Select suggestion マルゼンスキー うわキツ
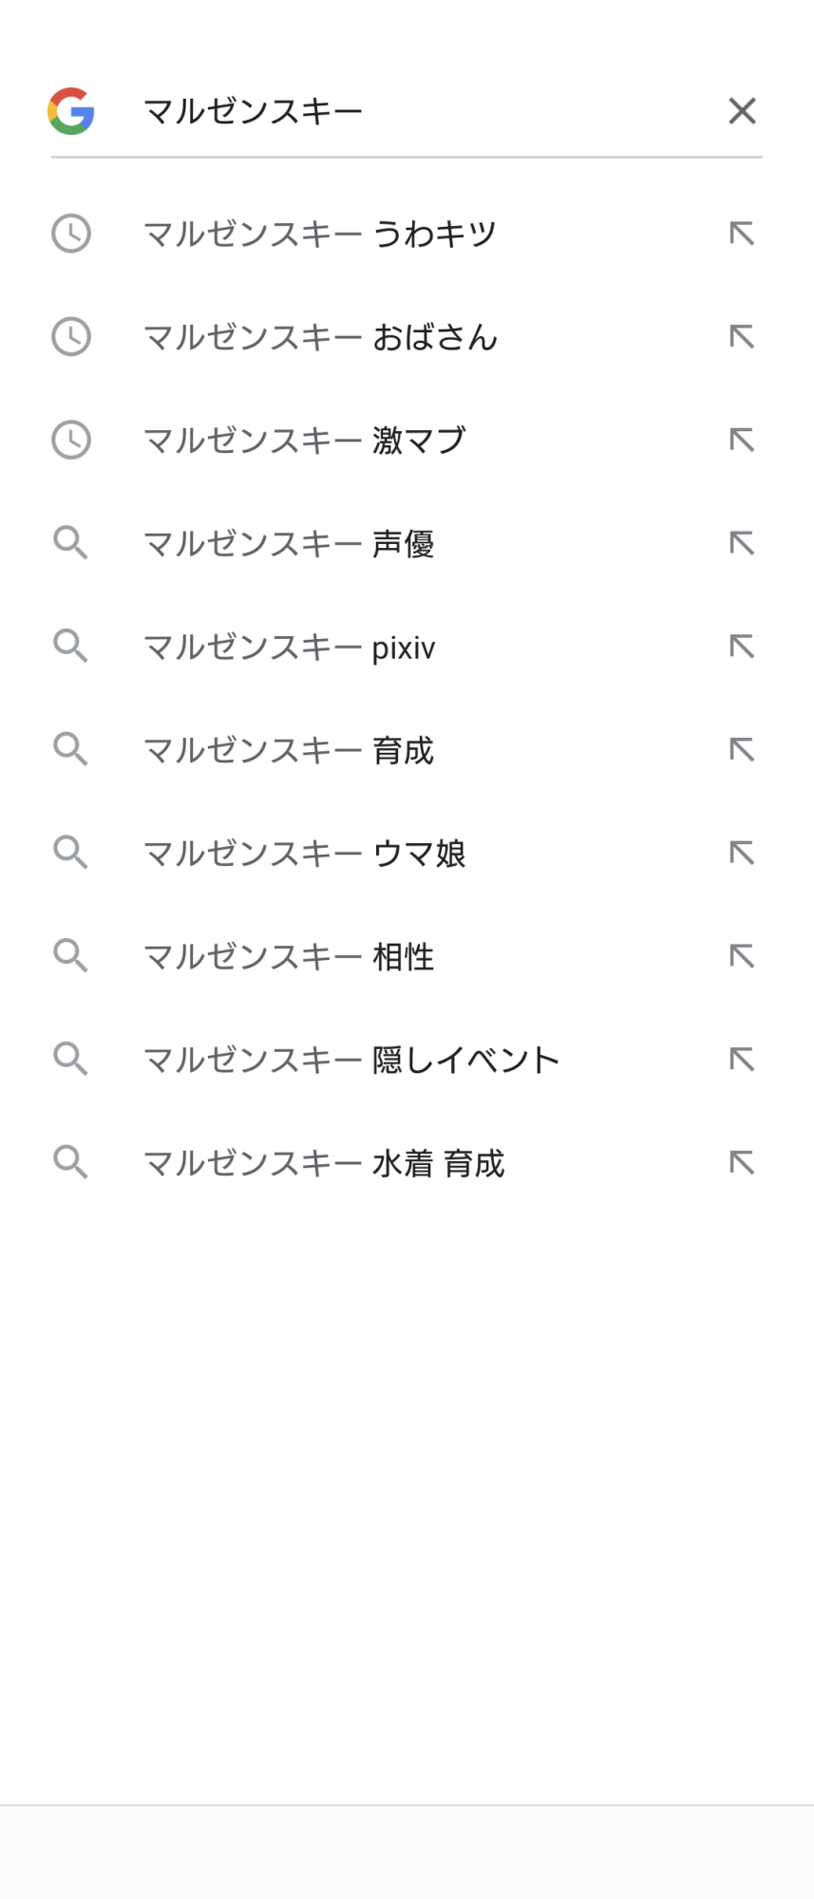The image size is (814, 1899). tap(320, 234)
